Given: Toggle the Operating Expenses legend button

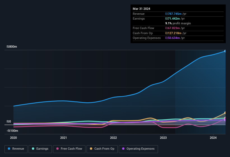Looking at the screenshot, I should tap(138, 149).
